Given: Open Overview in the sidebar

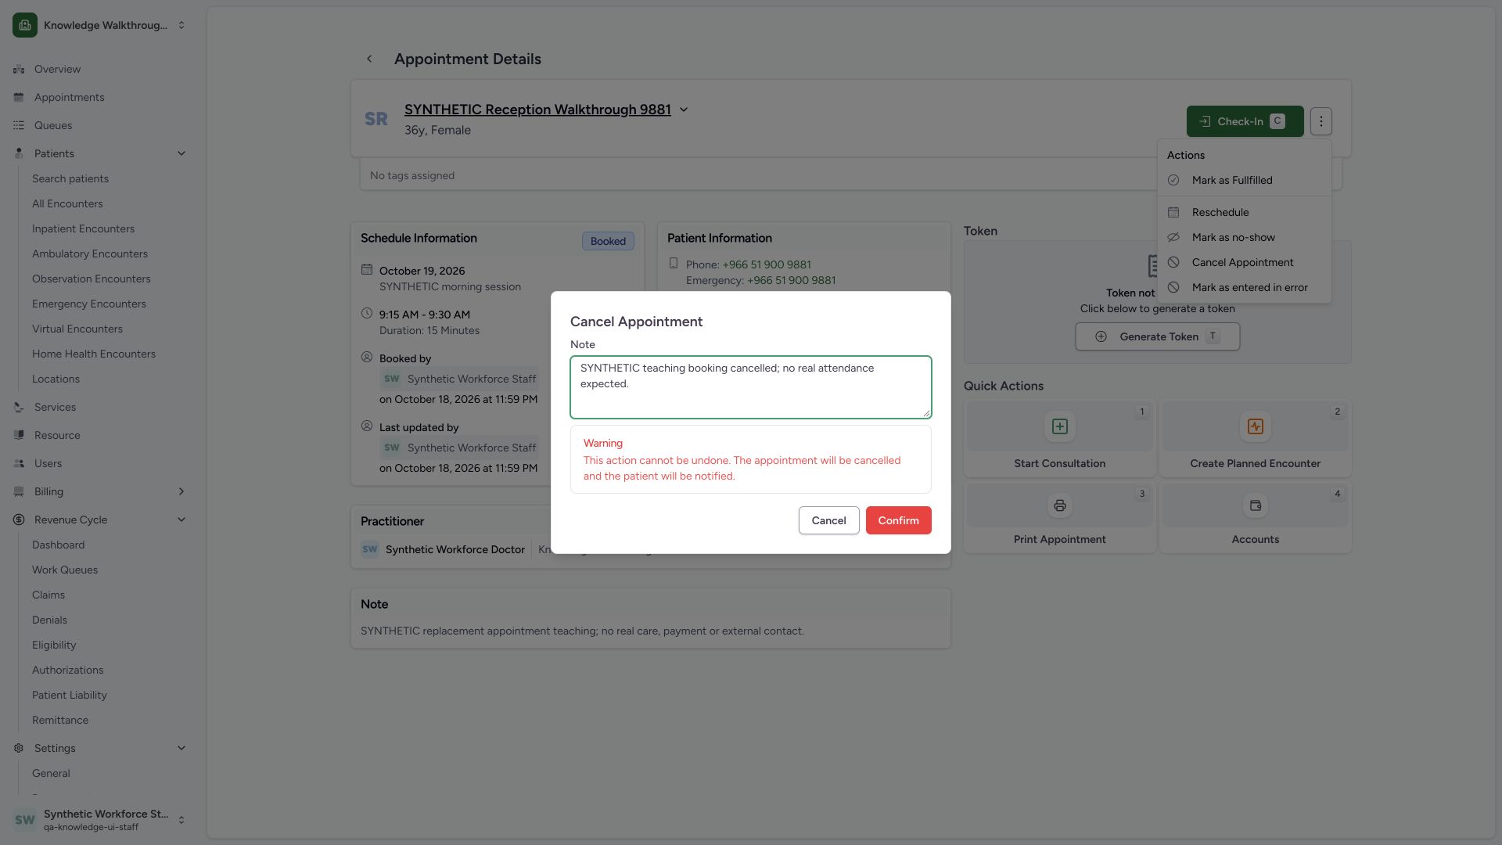Looking at the screenshot, I should 57,69.
